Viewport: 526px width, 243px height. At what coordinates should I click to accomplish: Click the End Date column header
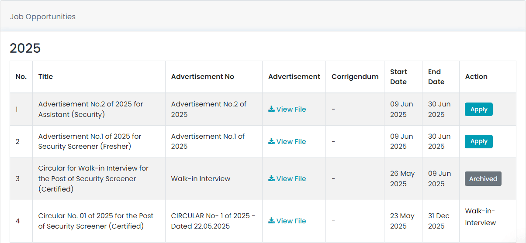[436, 77]
